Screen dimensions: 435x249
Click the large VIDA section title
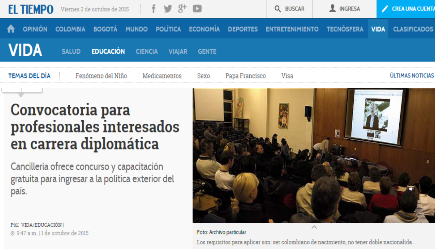coord(25,51)
